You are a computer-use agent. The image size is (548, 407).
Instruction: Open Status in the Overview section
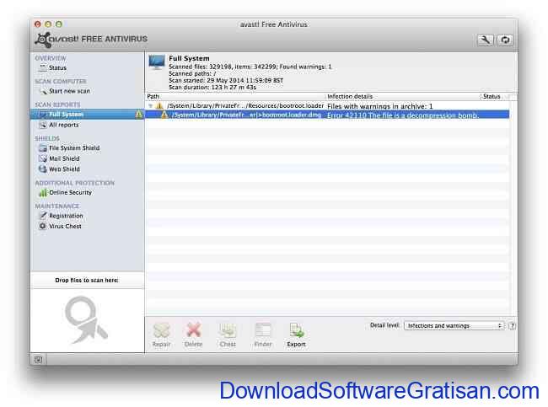pyautogui.click(x=57, y=67)
